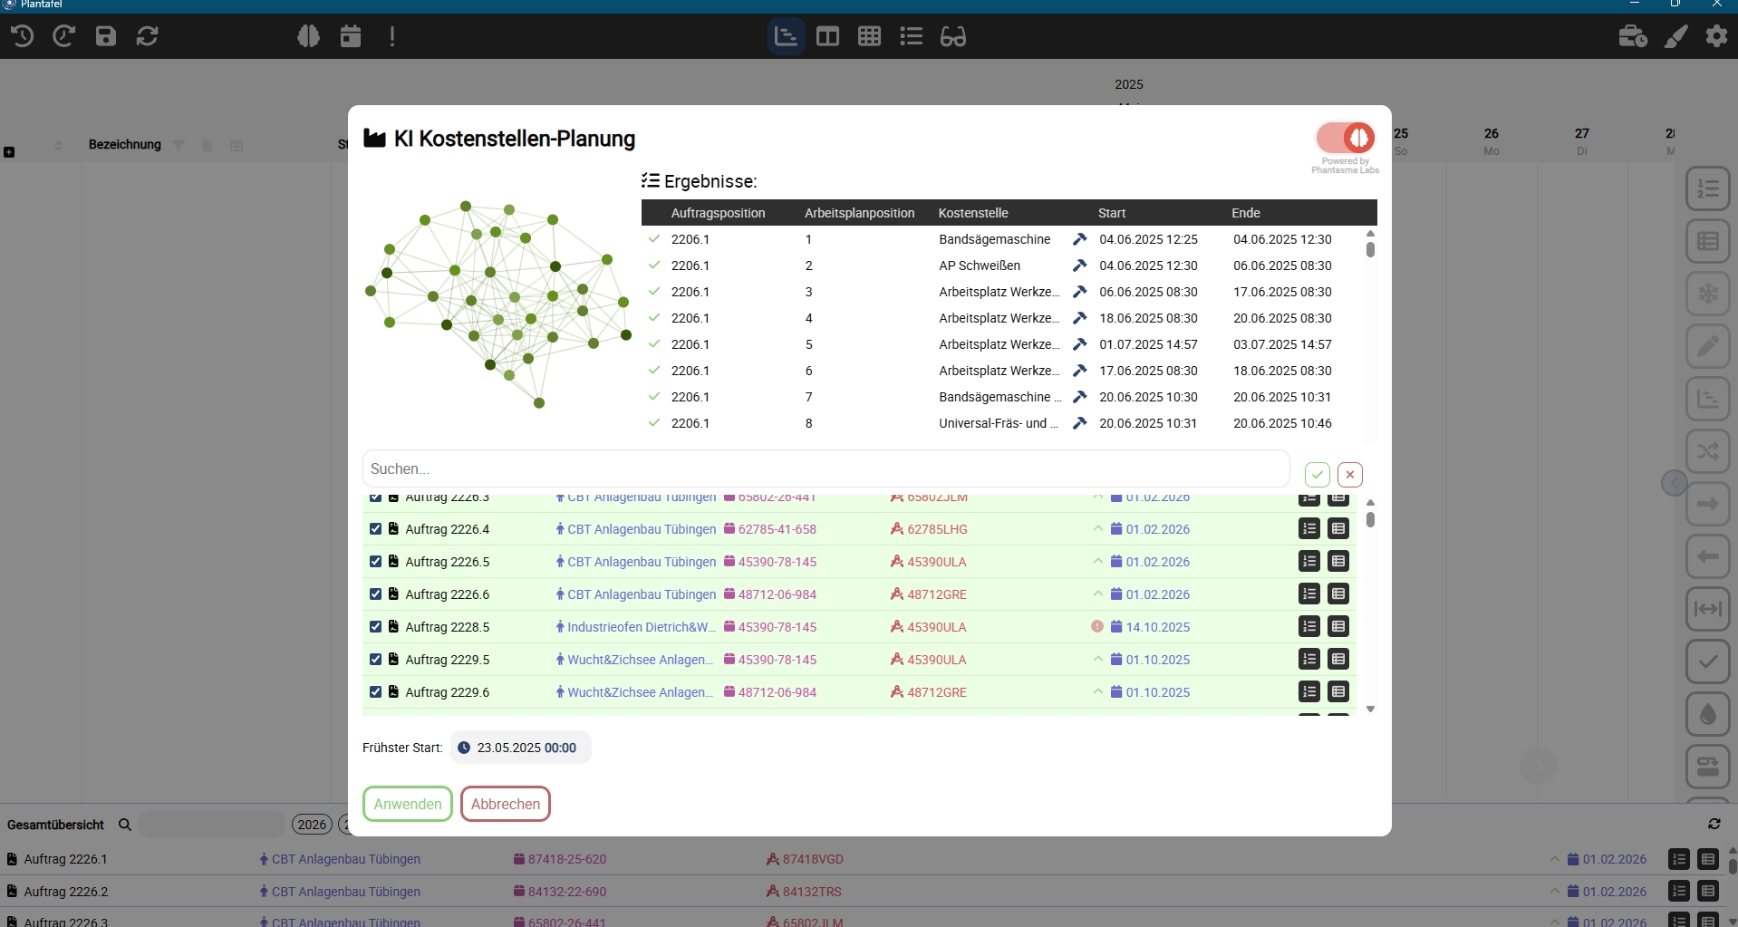Expand the chevron for Auftrag 2229.5 row
This screenshot has height=927, width=1738.
(x=1098, y=660)
